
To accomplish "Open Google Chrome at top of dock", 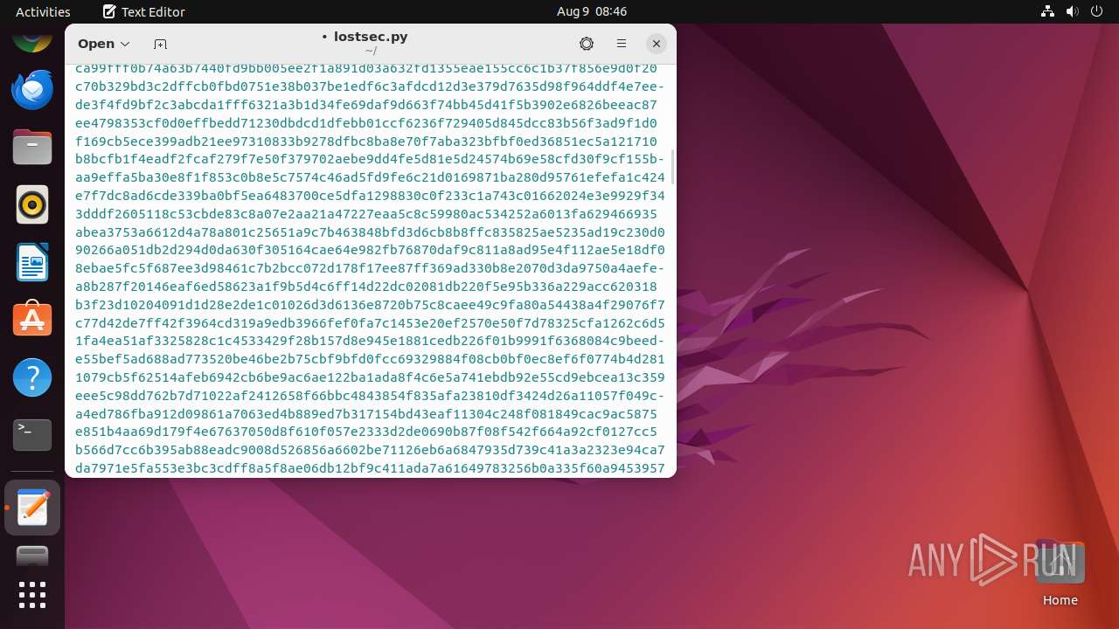I will coord(32,38).
